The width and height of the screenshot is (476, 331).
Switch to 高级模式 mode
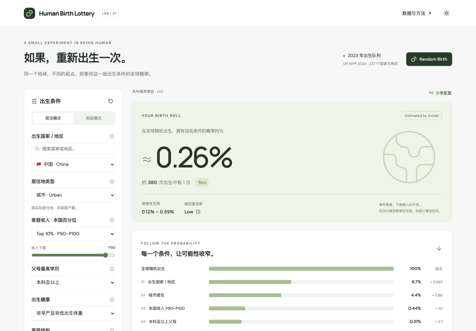(x=94, y=118)
